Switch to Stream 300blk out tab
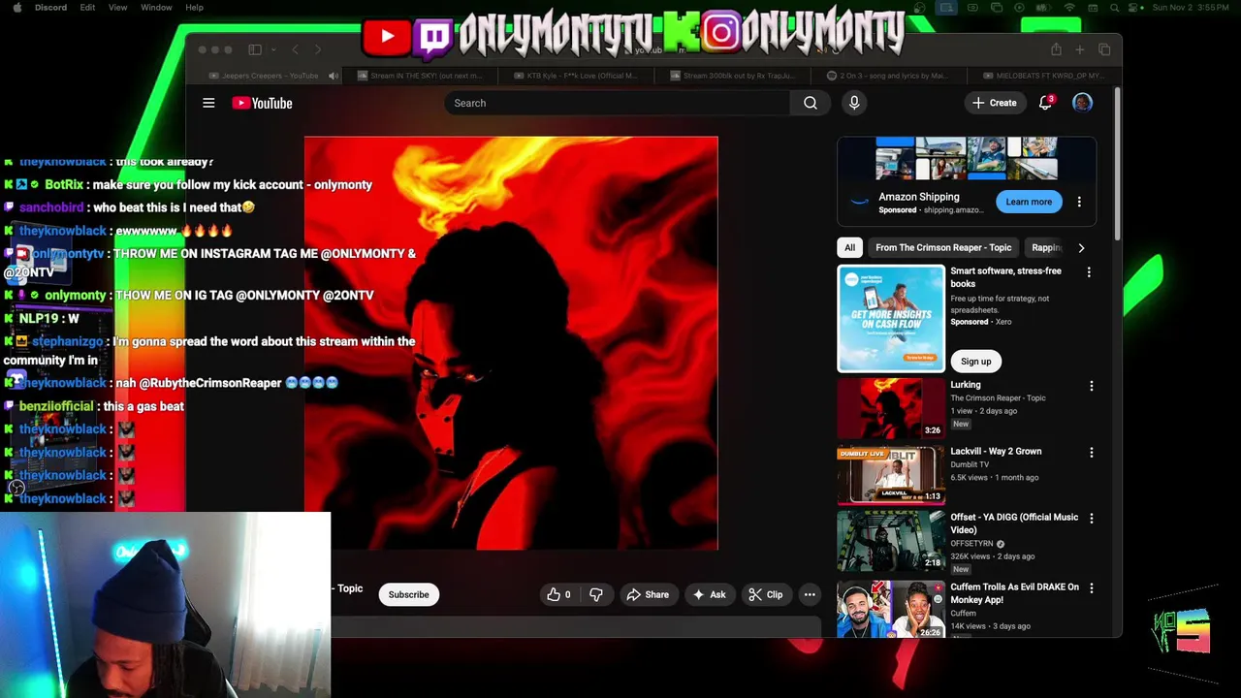 tap(732, 76)
